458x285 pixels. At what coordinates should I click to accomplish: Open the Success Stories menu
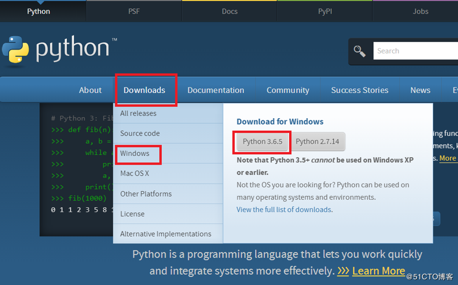click(360, 90)
